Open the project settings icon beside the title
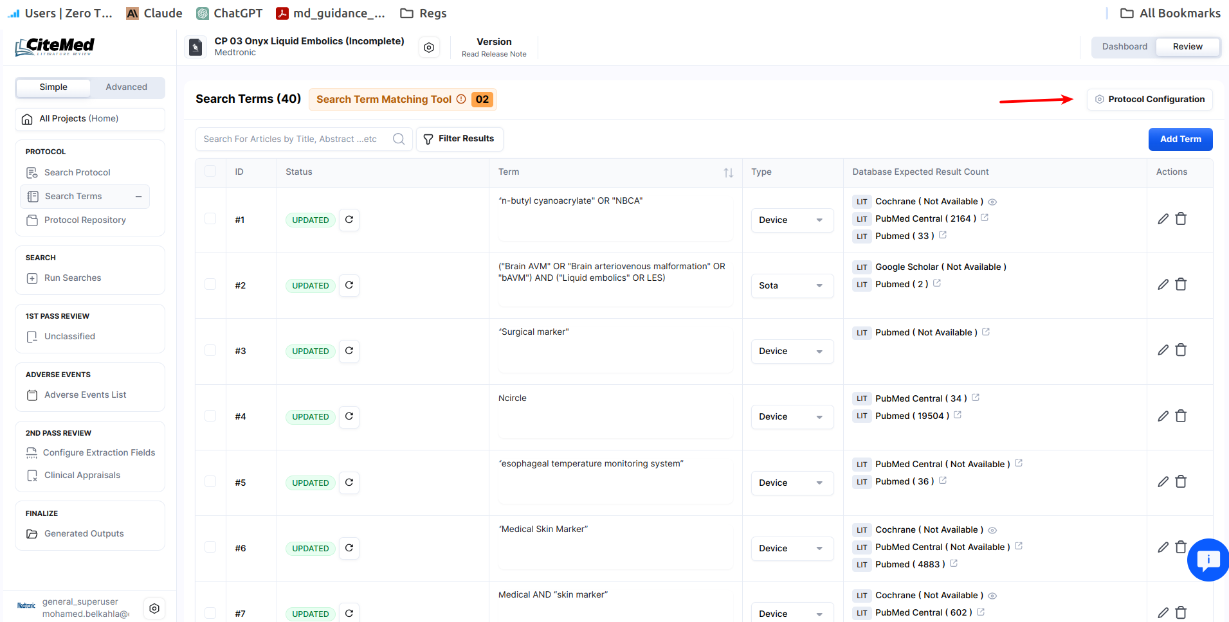 429,48
